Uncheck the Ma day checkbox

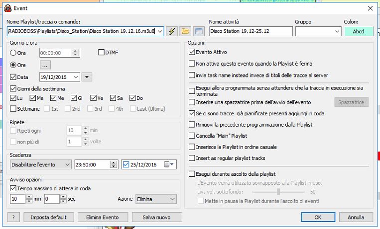[x=33, y=98]
